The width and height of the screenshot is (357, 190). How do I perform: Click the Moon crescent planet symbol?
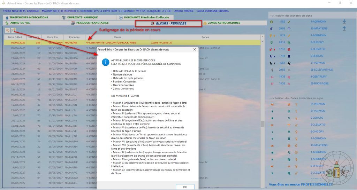point(272,29)
